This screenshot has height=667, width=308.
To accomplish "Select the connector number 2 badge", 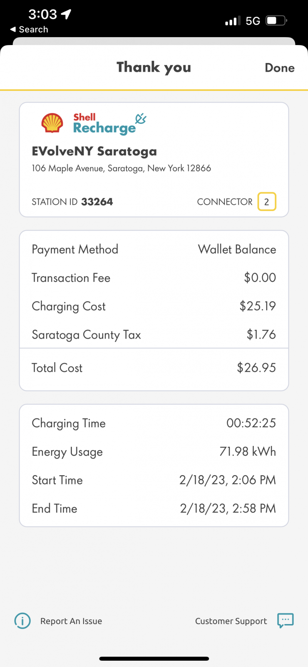I will coord(267,202).
